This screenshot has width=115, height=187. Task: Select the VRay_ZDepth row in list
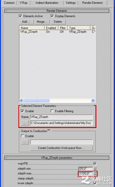coord(57,32)
